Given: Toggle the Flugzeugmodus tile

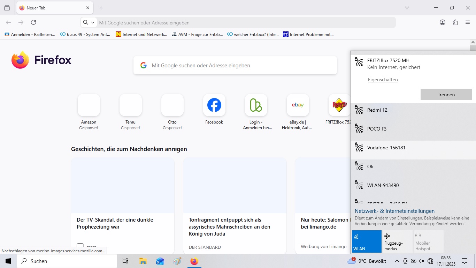Looking at the screenshot, I should 398,241.
